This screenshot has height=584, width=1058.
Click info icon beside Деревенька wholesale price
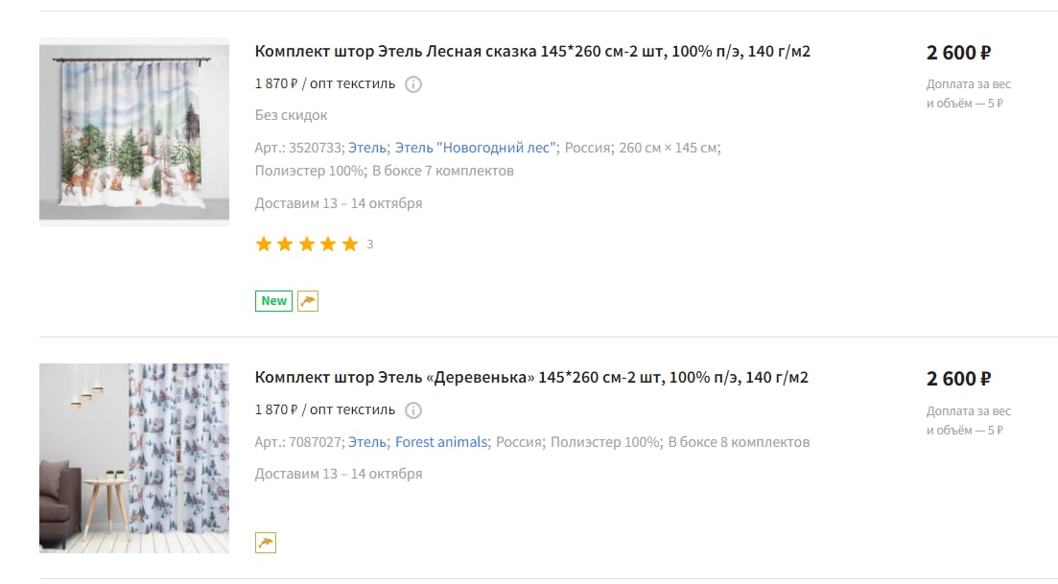[x=413, y=410]
